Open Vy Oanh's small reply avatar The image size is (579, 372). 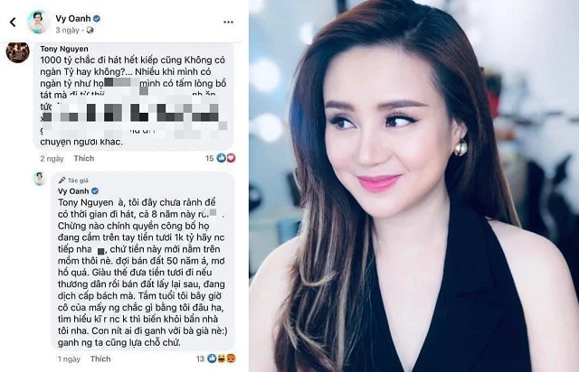point(39,179)
